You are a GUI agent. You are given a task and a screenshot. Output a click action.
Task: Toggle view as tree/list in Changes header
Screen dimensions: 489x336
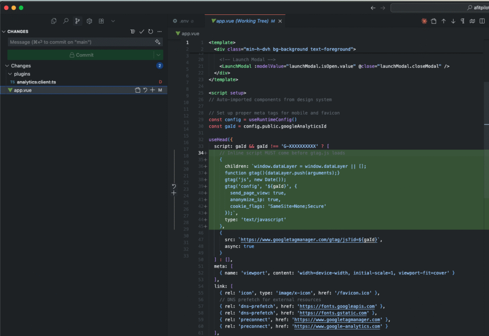133,32
